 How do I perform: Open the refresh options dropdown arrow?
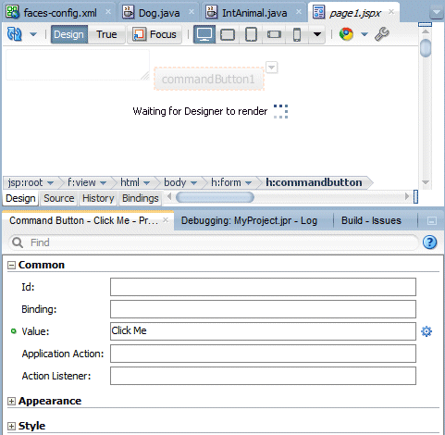tap(33, 34)
